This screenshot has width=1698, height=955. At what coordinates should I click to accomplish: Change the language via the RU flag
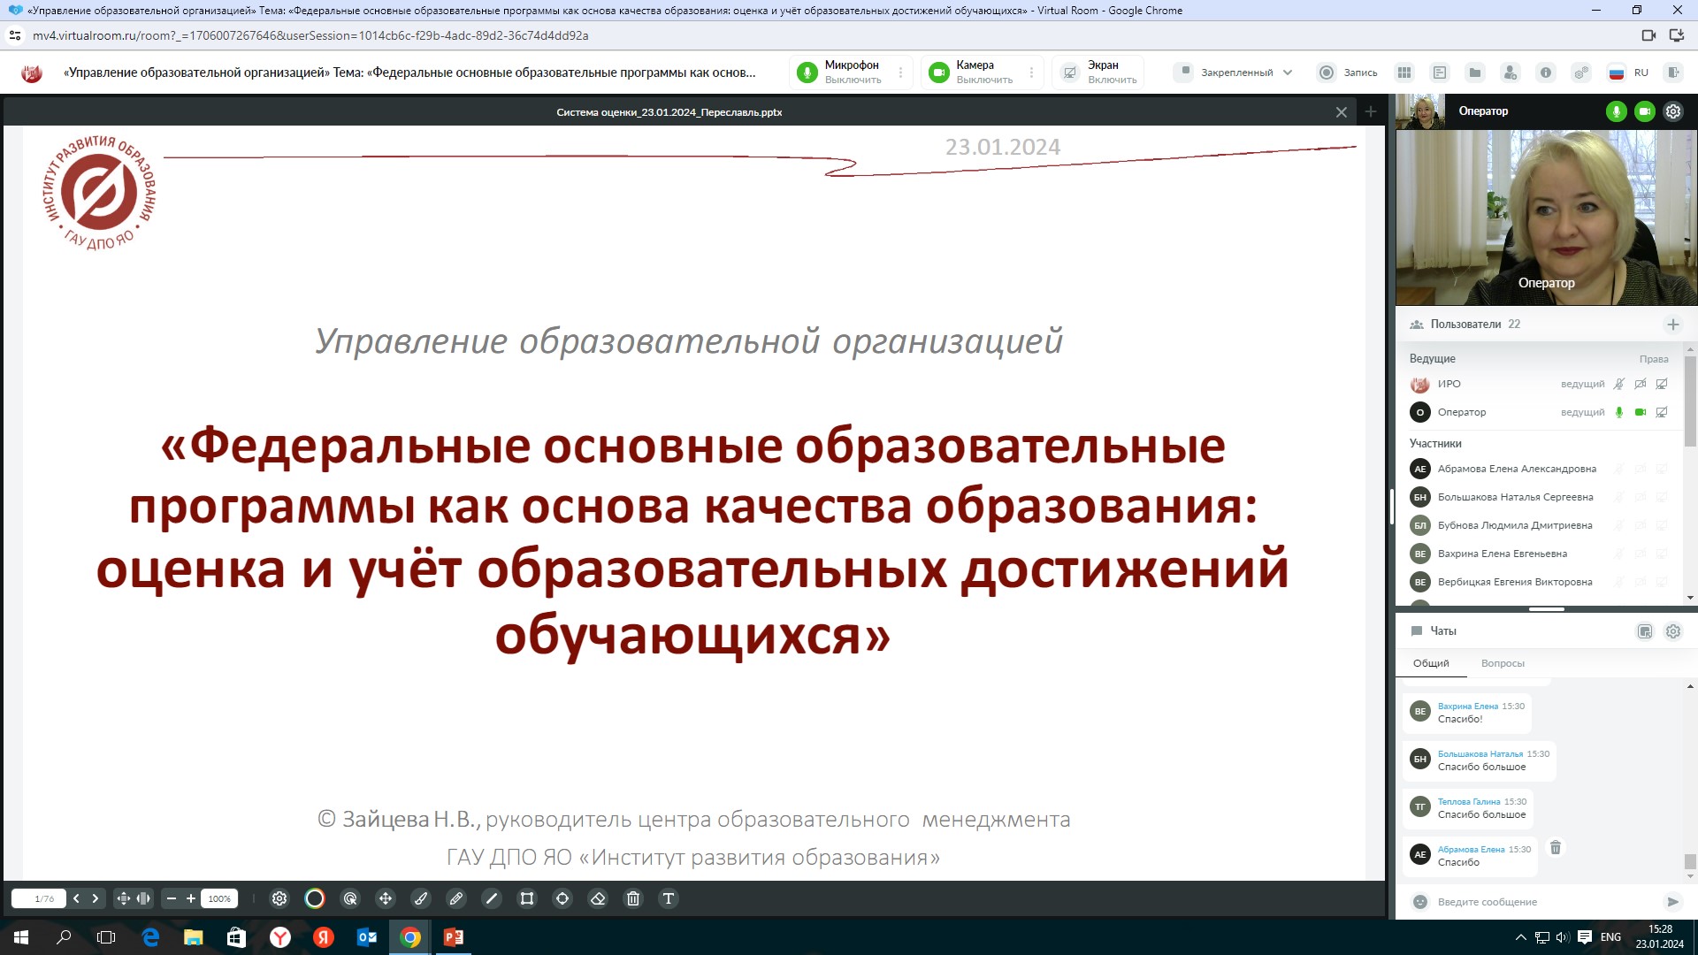point(1628,73)
